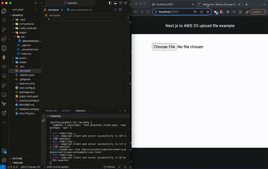Open editor More Actions ellipsis

pyautogui.click(x=125, y=10)
